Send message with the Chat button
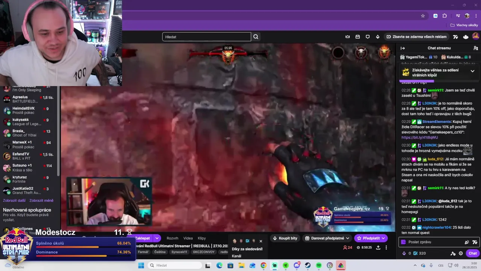 pos(472,253)
